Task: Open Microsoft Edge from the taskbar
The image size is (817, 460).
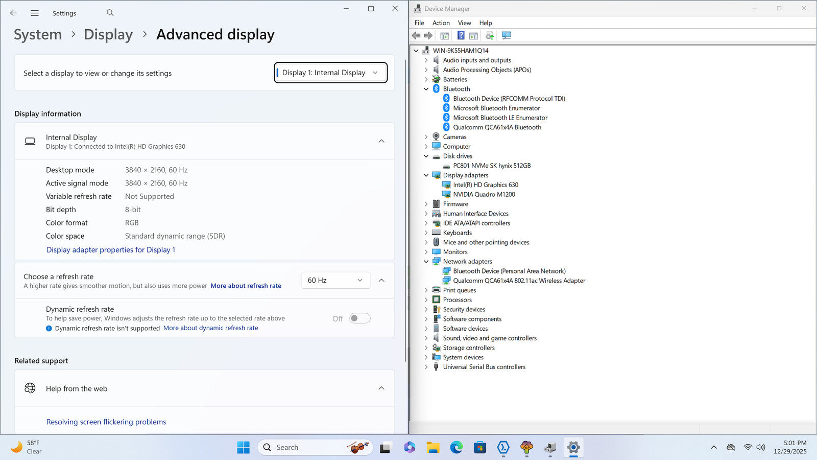Action: pyautogui.click(x=456, y=448)
